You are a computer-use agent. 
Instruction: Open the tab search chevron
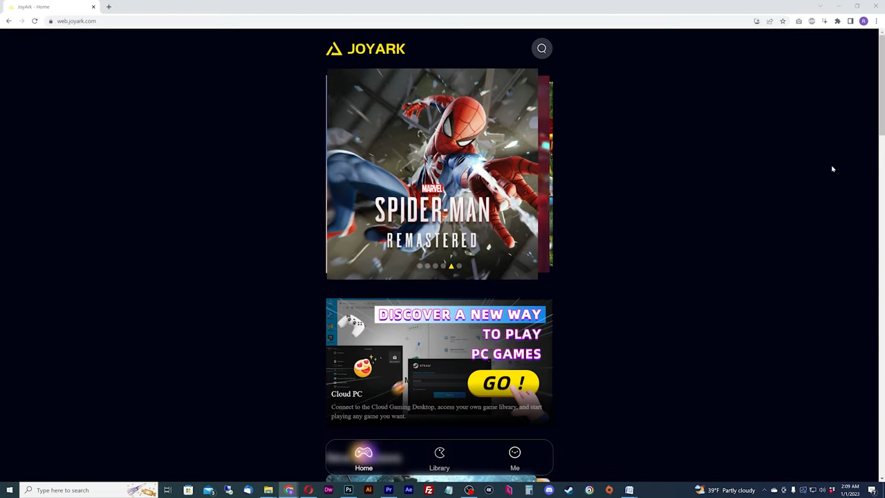[820, 7]
